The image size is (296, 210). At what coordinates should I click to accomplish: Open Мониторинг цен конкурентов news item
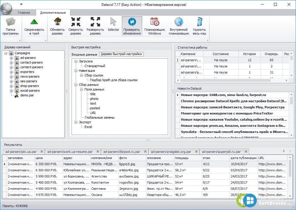[234, 113]
